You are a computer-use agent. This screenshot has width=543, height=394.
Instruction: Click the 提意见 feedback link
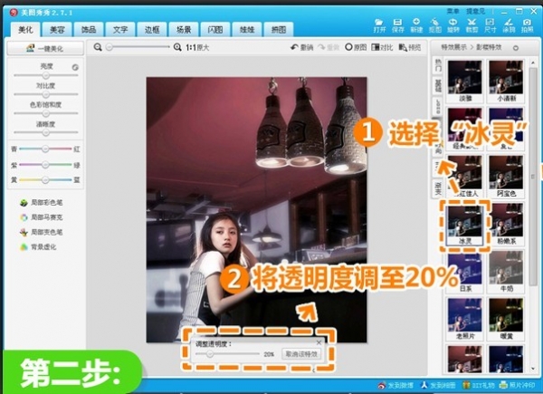tap(476, 12)
